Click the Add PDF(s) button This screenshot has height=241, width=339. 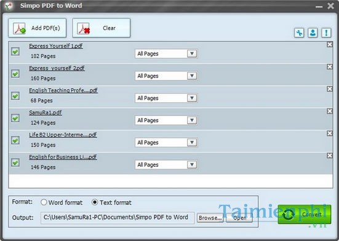(38, 28)
